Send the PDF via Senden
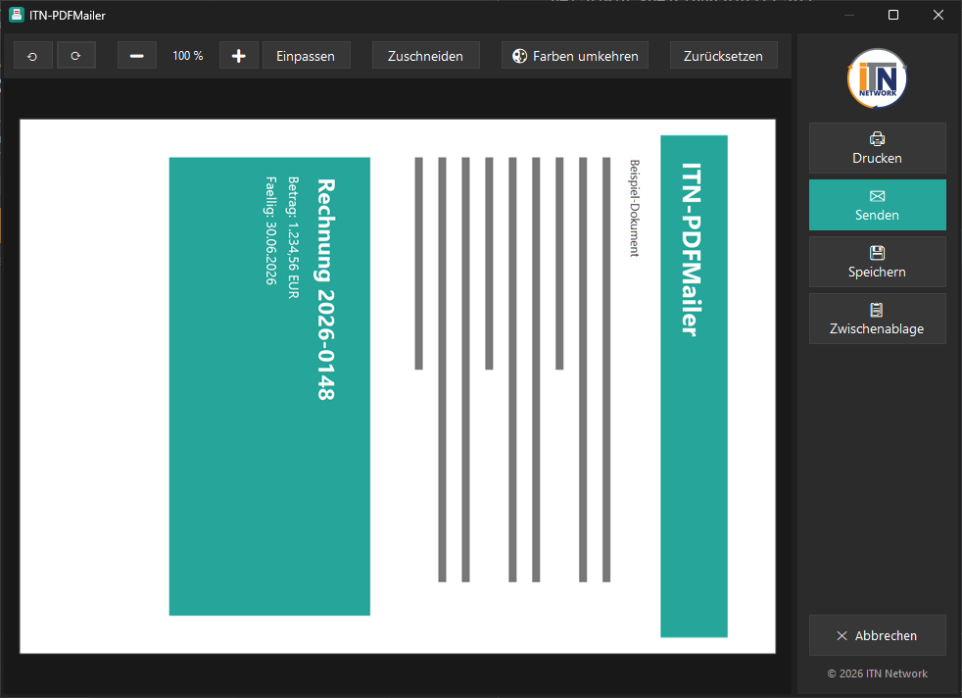The width and height of the screenshot is (962, 698). point(878,205)
